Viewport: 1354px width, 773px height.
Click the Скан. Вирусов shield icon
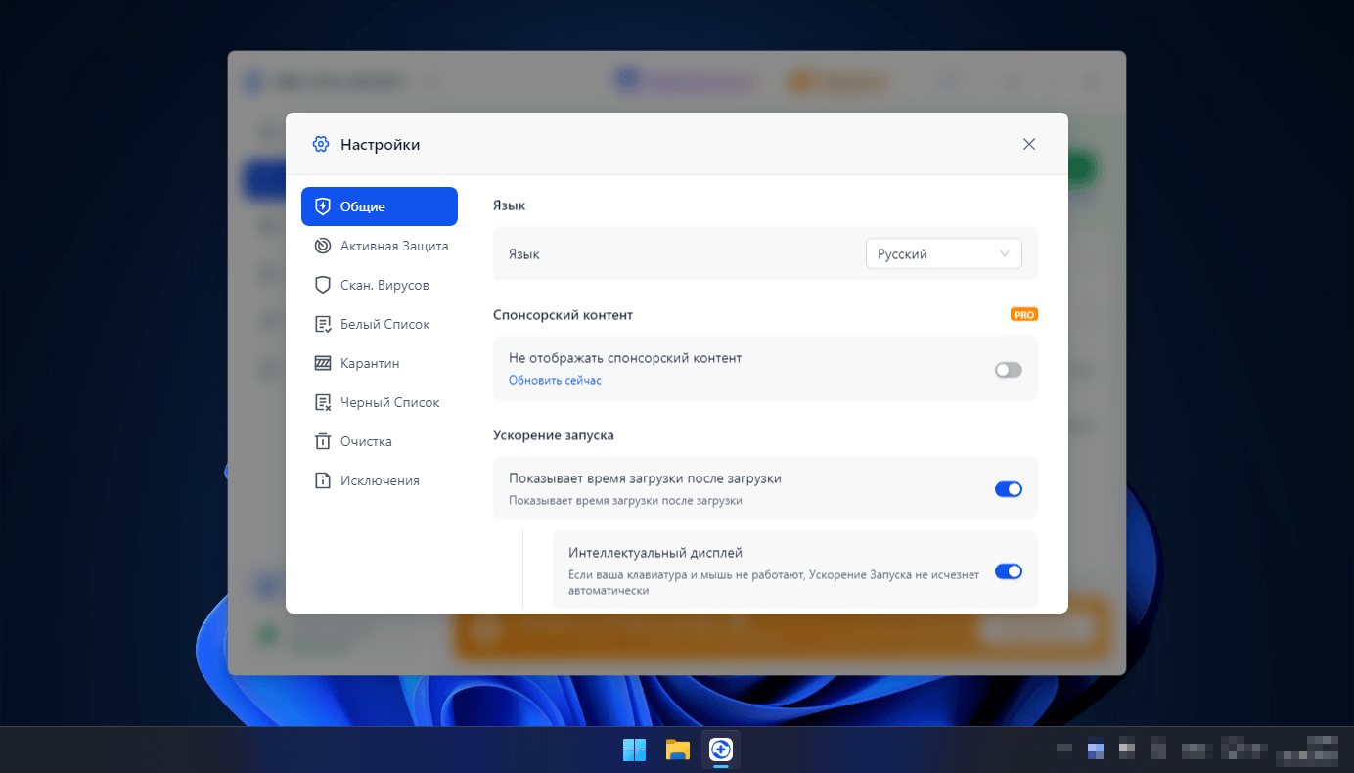(x=323, y=285)
